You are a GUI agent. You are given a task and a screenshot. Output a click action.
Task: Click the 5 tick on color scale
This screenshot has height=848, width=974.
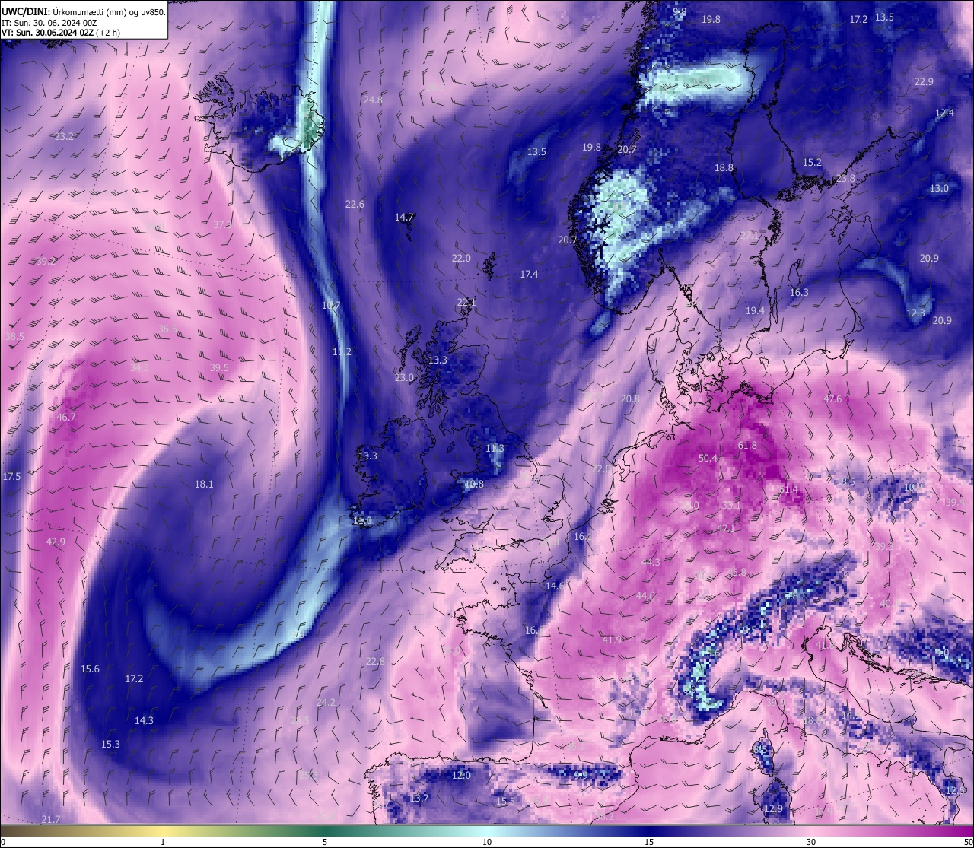325,842
